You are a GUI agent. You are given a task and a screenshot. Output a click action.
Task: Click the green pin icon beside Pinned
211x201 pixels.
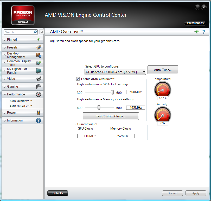[39, 40]
